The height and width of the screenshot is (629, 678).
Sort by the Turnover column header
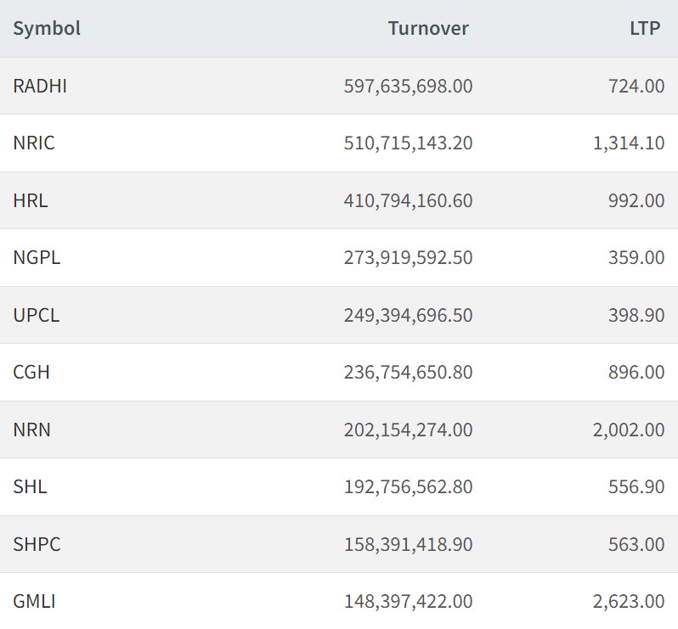[428, 28]
